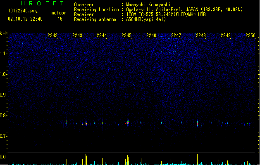The image size is (260, 165).
Task: Click the 2242 time marker
Action: pyautogui.click(x=52, y=35)
